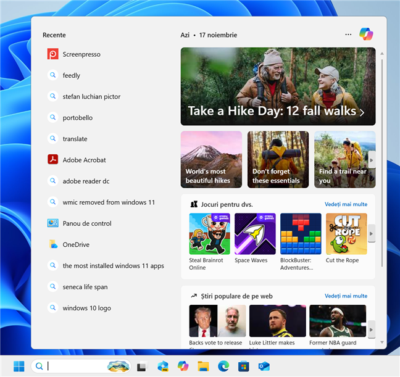Open World's most beautiful hikes card
The height and width of the screenshot is (377, 400).
(211, 159)
